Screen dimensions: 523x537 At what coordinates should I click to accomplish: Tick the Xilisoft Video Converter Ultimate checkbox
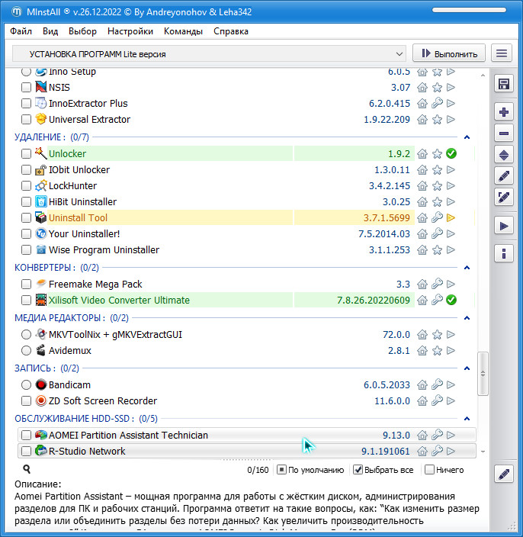click(27, 301)
